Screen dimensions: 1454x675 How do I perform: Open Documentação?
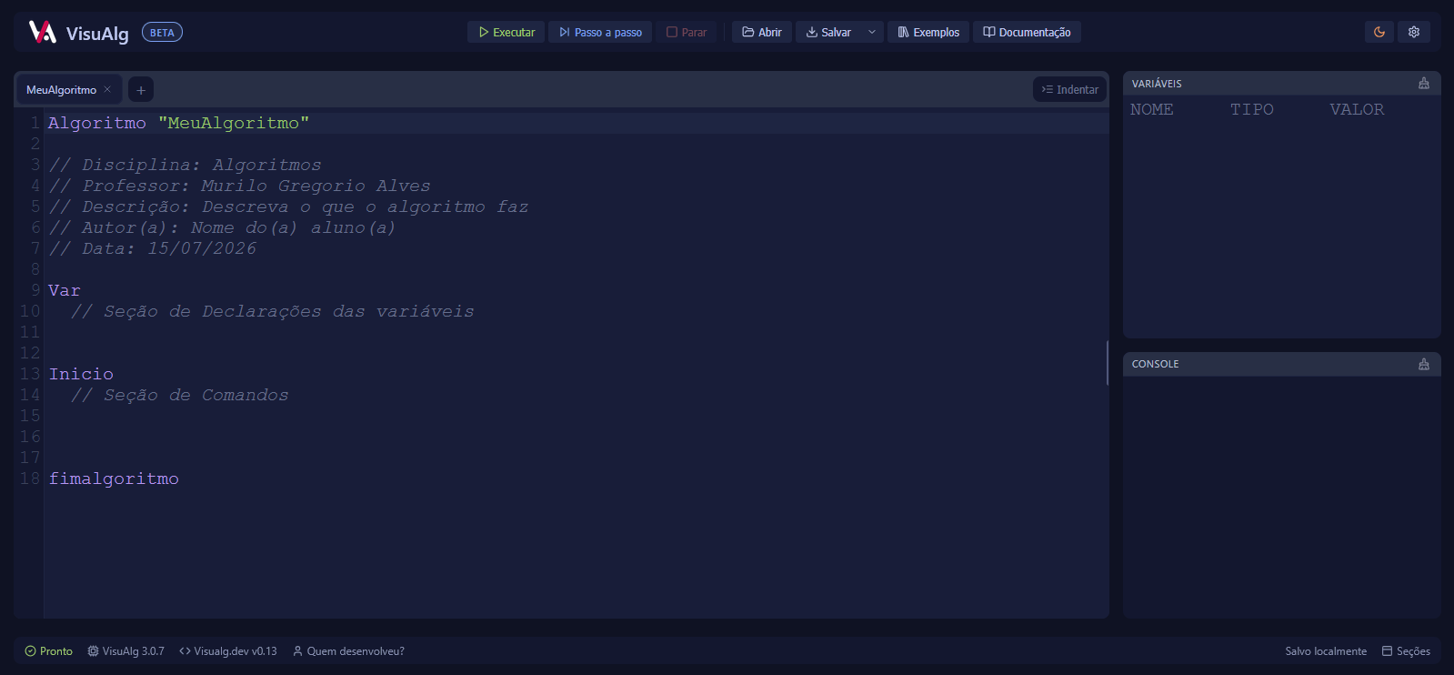point(1027,32)
